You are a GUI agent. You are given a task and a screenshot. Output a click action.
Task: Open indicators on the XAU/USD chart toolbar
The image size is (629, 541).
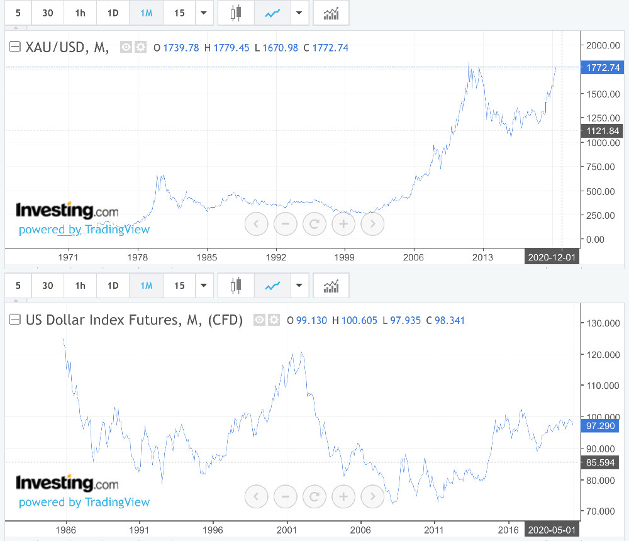(x=331, y=13)
